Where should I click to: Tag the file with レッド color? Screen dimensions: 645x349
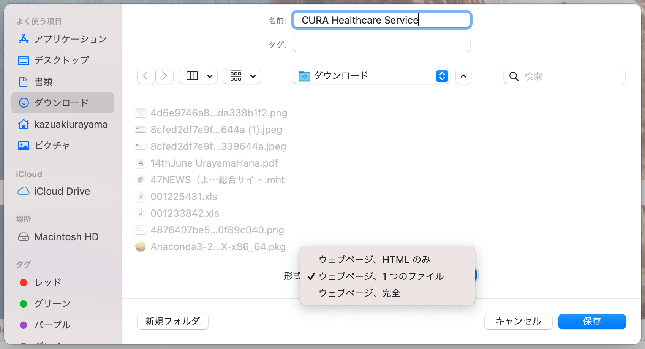tap(47, 282)
